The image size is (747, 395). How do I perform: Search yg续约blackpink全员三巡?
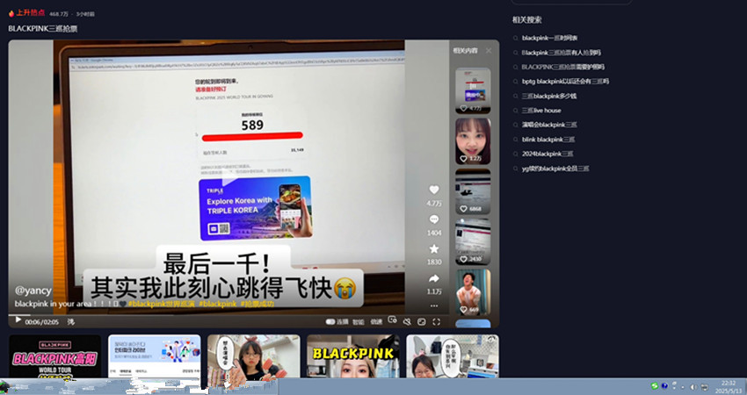pos(555,169)
